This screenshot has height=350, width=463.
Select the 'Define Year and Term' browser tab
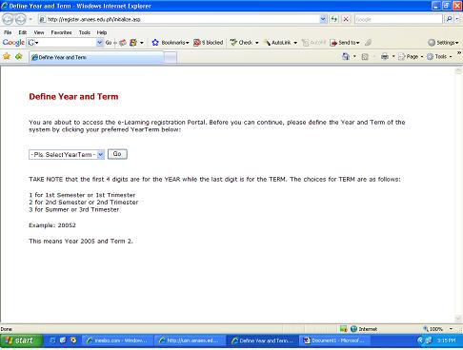[x=96, y=57]
